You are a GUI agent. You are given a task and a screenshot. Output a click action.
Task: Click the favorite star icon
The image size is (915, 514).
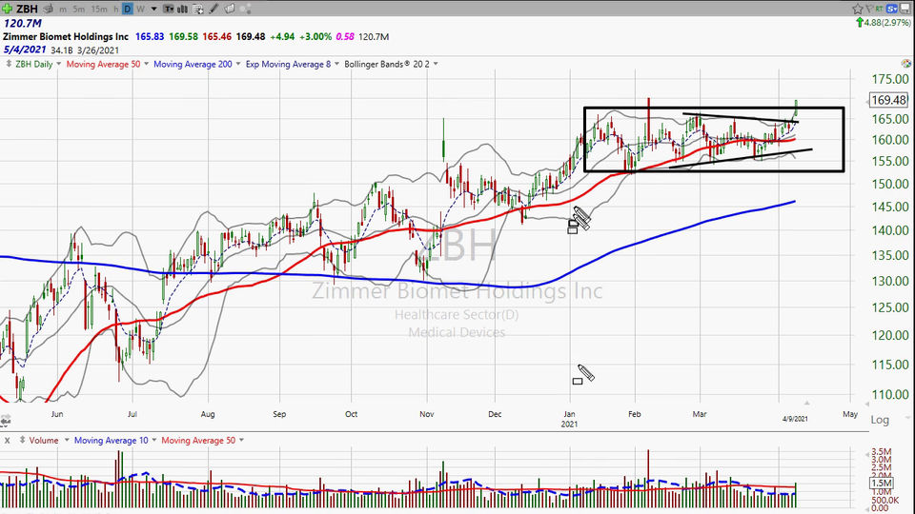[857, 9]
